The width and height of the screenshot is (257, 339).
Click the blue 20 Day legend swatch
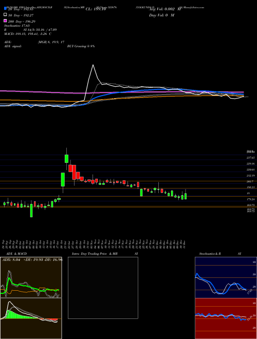click(6, 9)
